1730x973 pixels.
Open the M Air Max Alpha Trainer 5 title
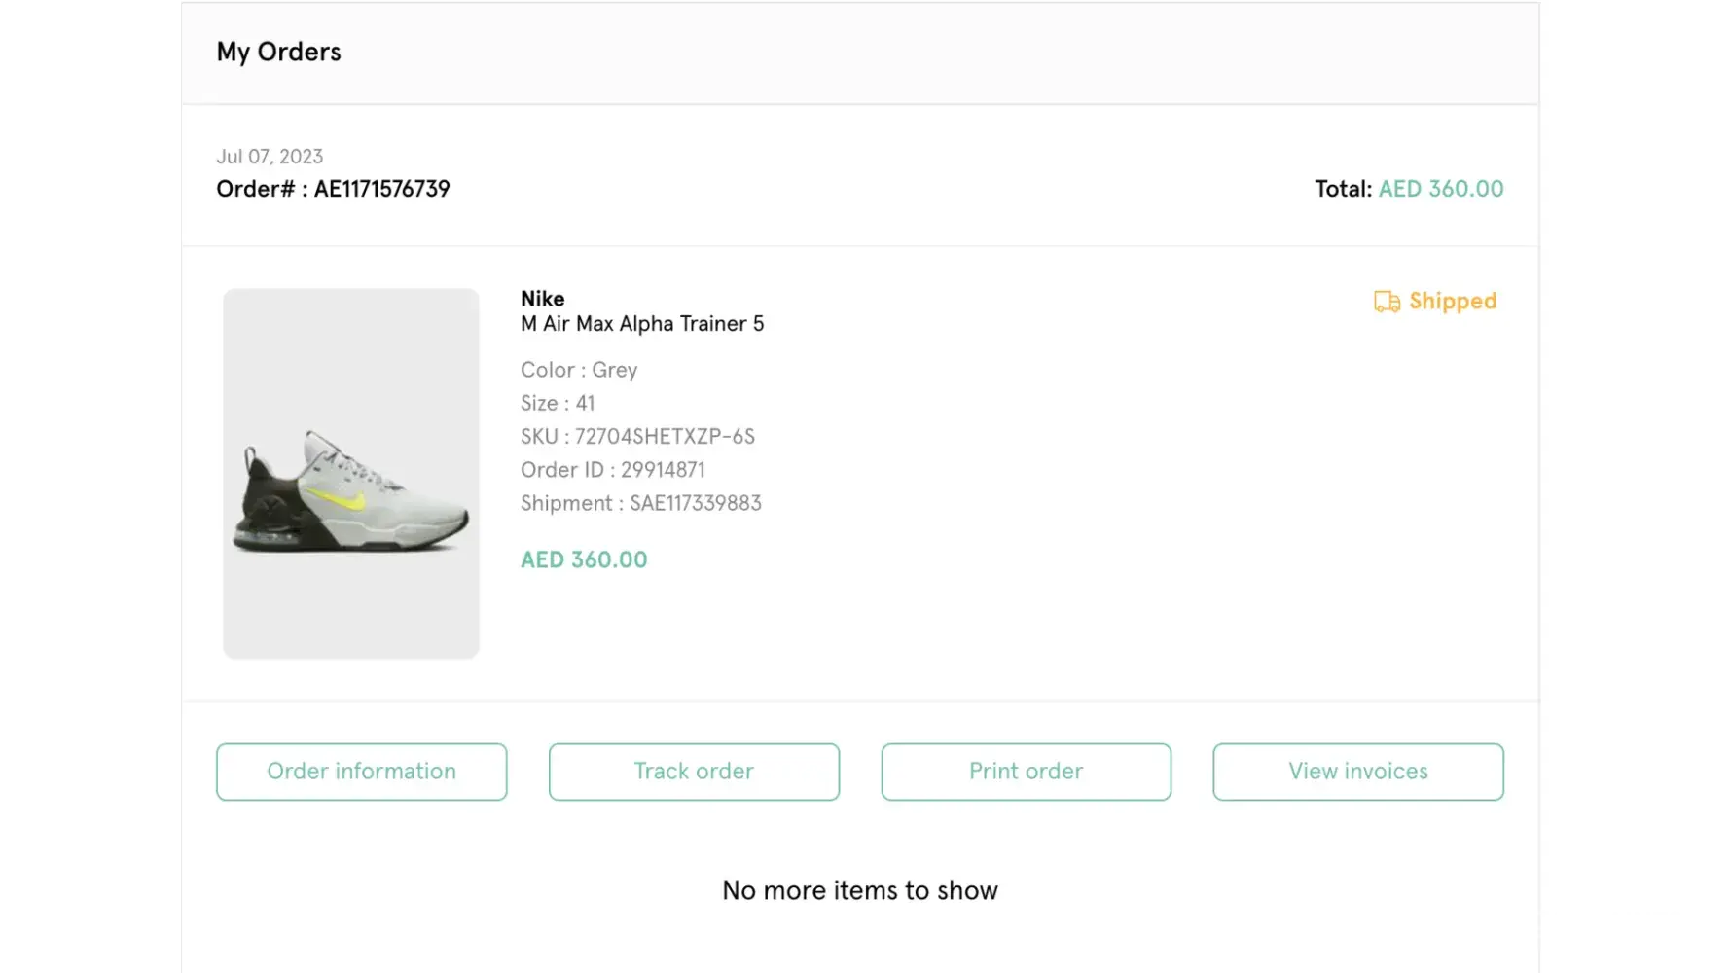click(x=642, y=324)
